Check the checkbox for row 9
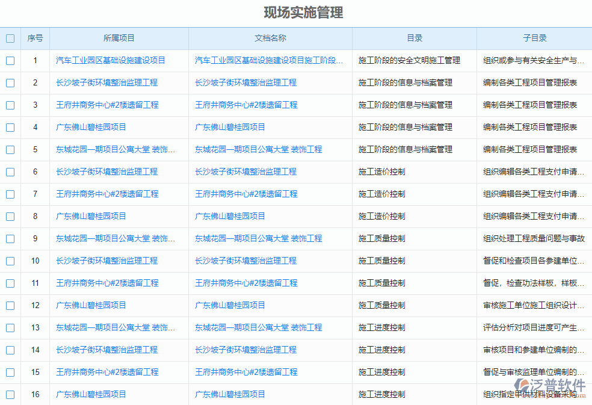The image size is (592, 405). click(x=10, y=238)
